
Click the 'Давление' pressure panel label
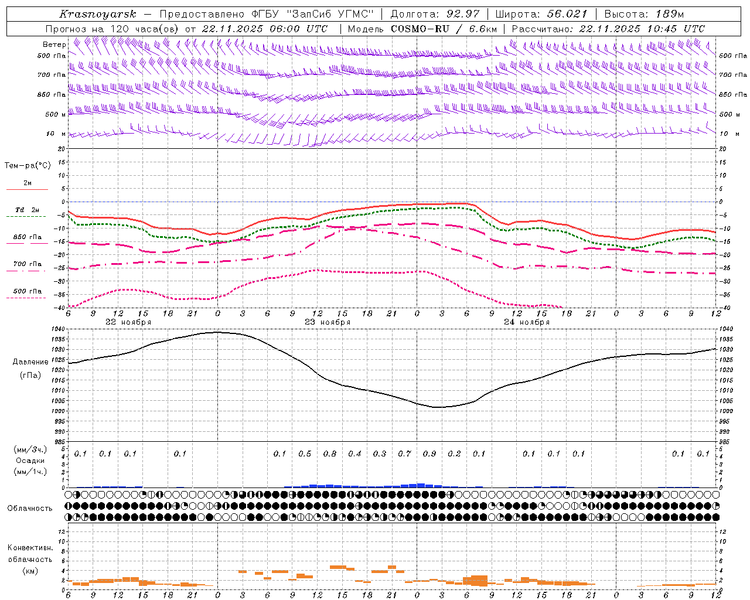coord(30,362)
